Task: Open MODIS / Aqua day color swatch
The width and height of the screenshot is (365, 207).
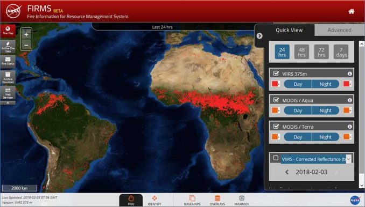Action: pyautogui.click(x=276, y=110)
